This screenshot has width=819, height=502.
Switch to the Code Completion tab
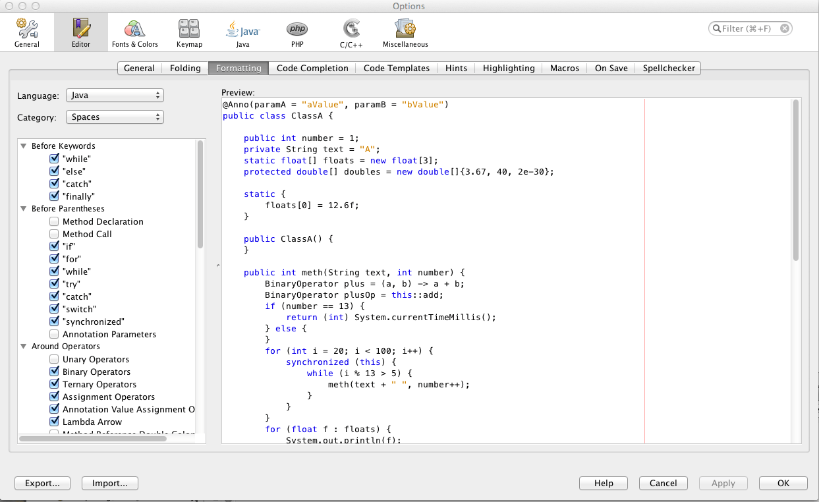[x=312, y=68]
